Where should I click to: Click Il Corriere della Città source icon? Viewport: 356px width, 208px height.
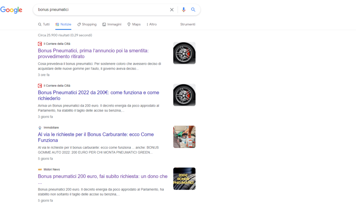pyautogui.click(x=39, y=44)
